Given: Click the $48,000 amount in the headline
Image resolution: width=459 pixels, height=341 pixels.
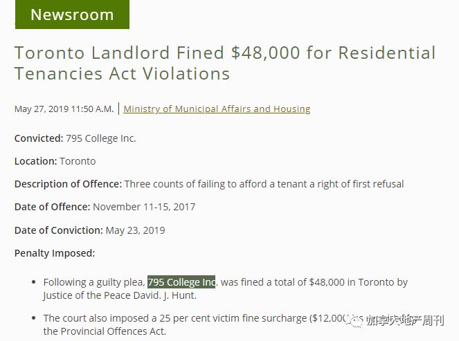Looking at the screenshot, I should coord(266,53).
